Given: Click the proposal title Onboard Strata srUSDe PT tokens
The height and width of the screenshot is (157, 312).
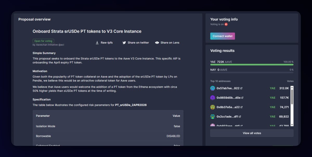Looking at the screenshot, I should (x=87, y=31).
